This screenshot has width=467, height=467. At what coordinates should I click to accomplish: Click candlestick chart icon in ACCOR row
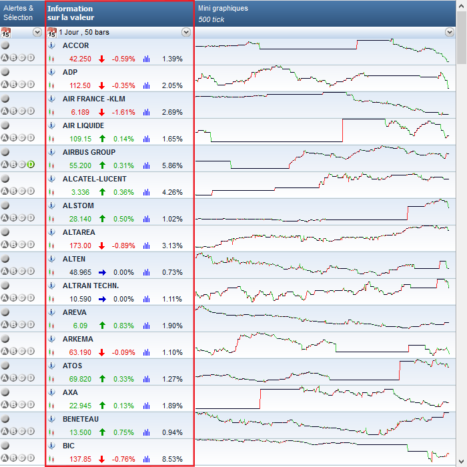click(51, 59)
